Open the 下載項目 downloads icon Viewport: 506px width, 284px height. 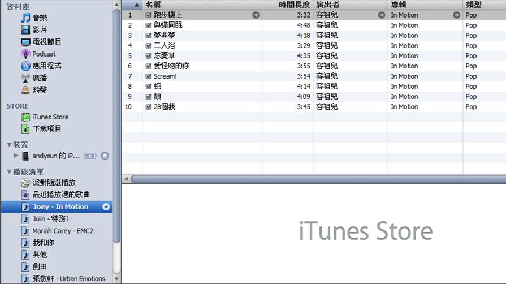pos(25,129)
